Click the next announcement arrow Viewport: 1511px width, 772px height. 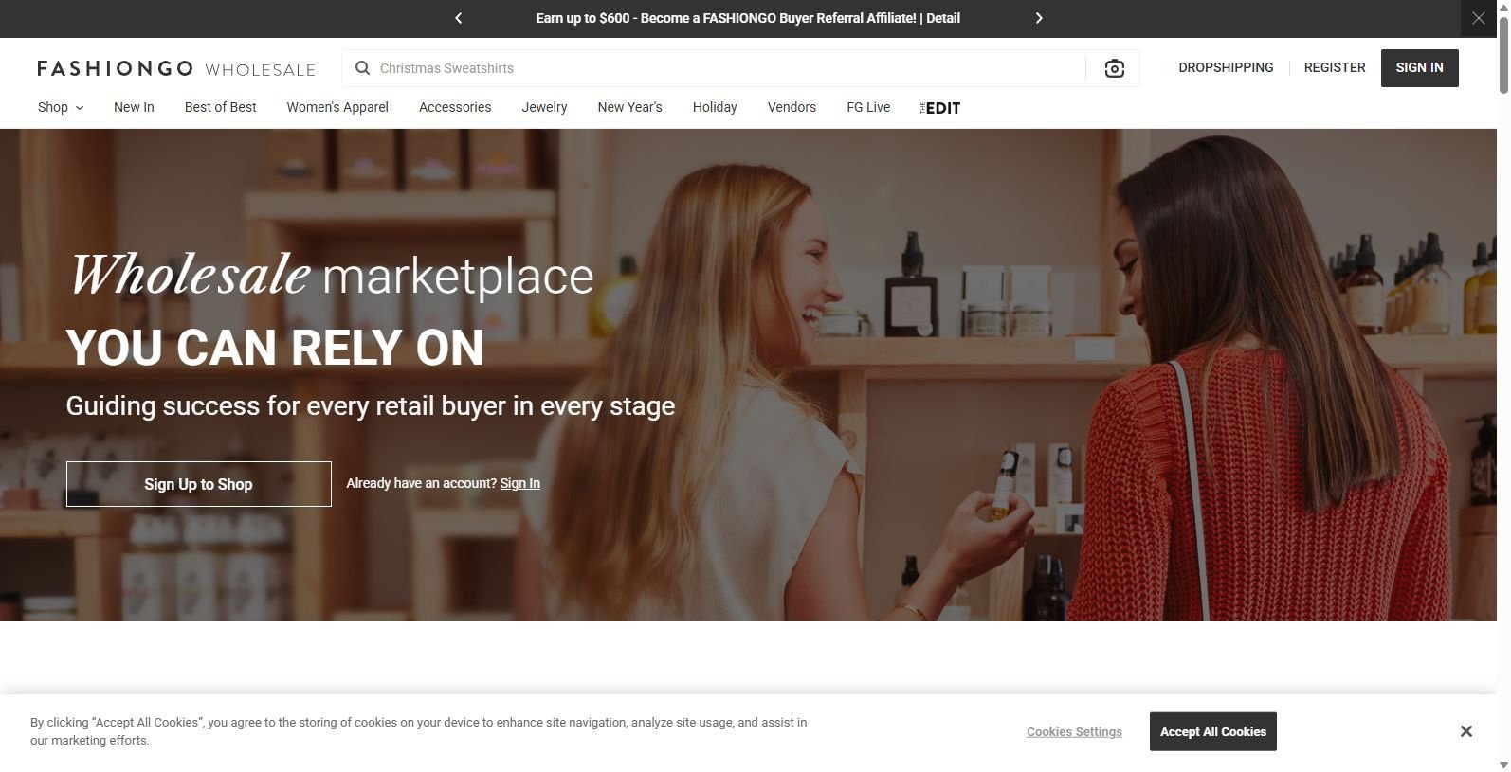coord(1039,18)
